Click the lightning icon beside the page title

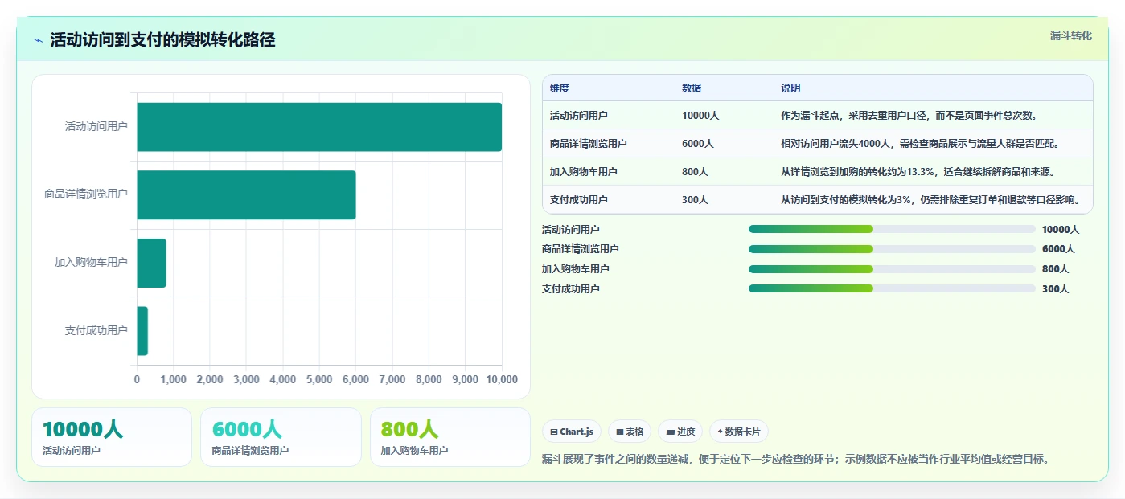click(38, 40)
